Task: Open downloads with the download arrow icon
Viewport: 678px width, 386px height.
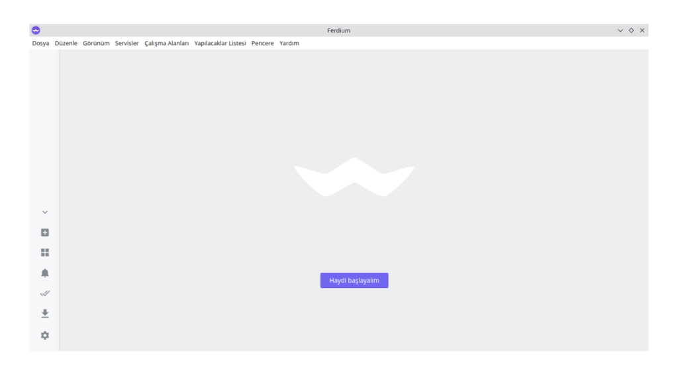Action: 45,313
